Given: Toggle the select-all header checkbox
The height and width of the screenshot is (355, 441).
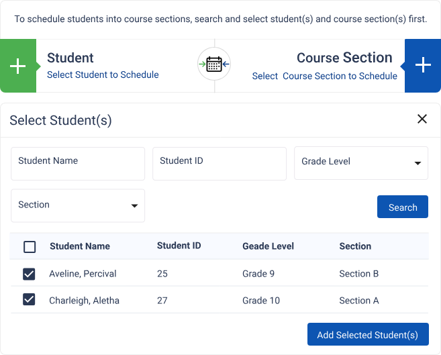Looking at the screenshot, I should (30, 247).
